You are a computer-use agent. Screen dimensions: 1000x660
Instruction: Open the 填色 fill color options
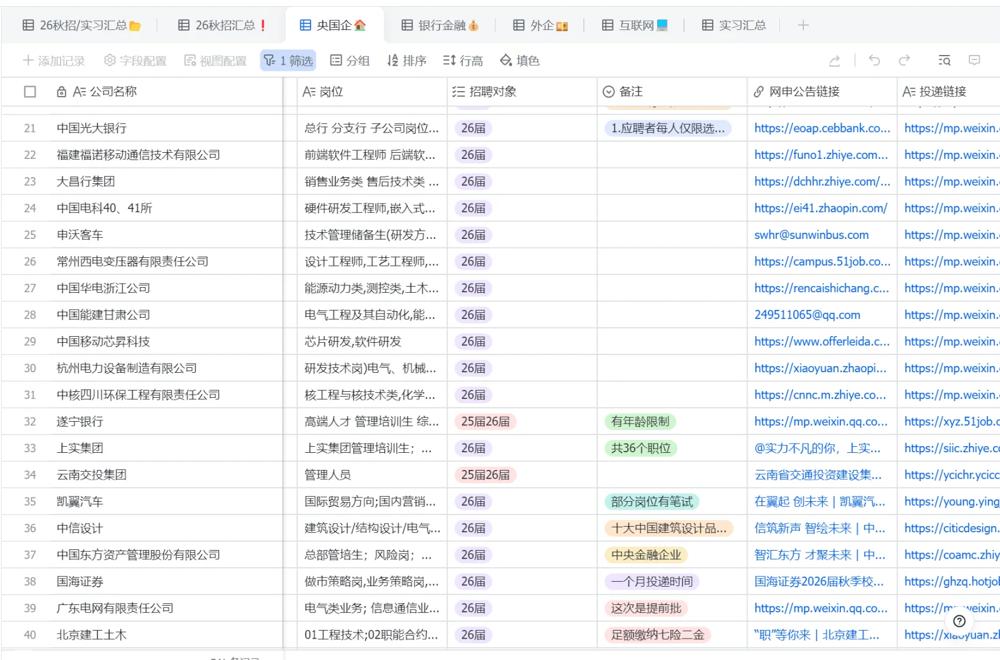[520, 61]
